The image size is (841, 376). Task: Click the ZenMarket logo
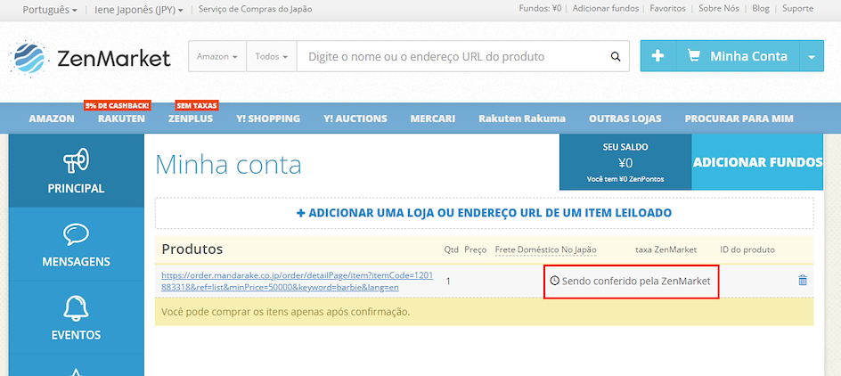tap(90, 57)
